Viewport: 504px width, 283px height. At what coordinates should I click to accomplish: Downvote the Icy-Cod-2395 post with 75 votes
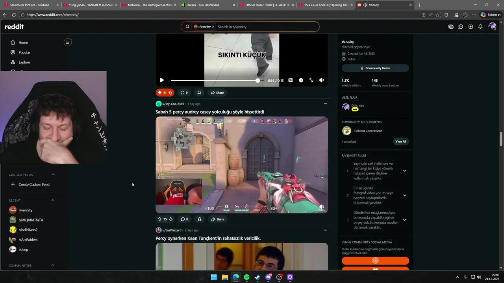170,219
